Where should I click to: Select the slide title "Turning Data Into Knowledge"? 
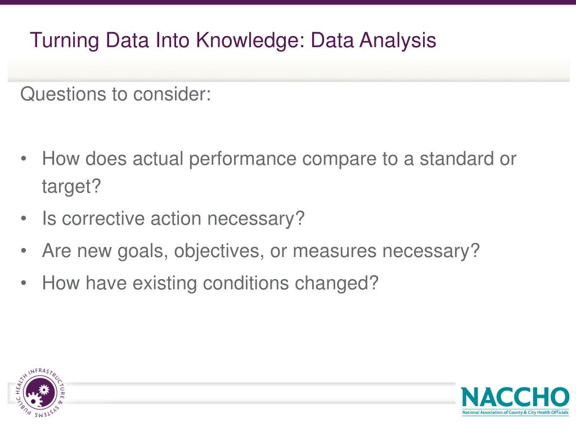(167, 40)
